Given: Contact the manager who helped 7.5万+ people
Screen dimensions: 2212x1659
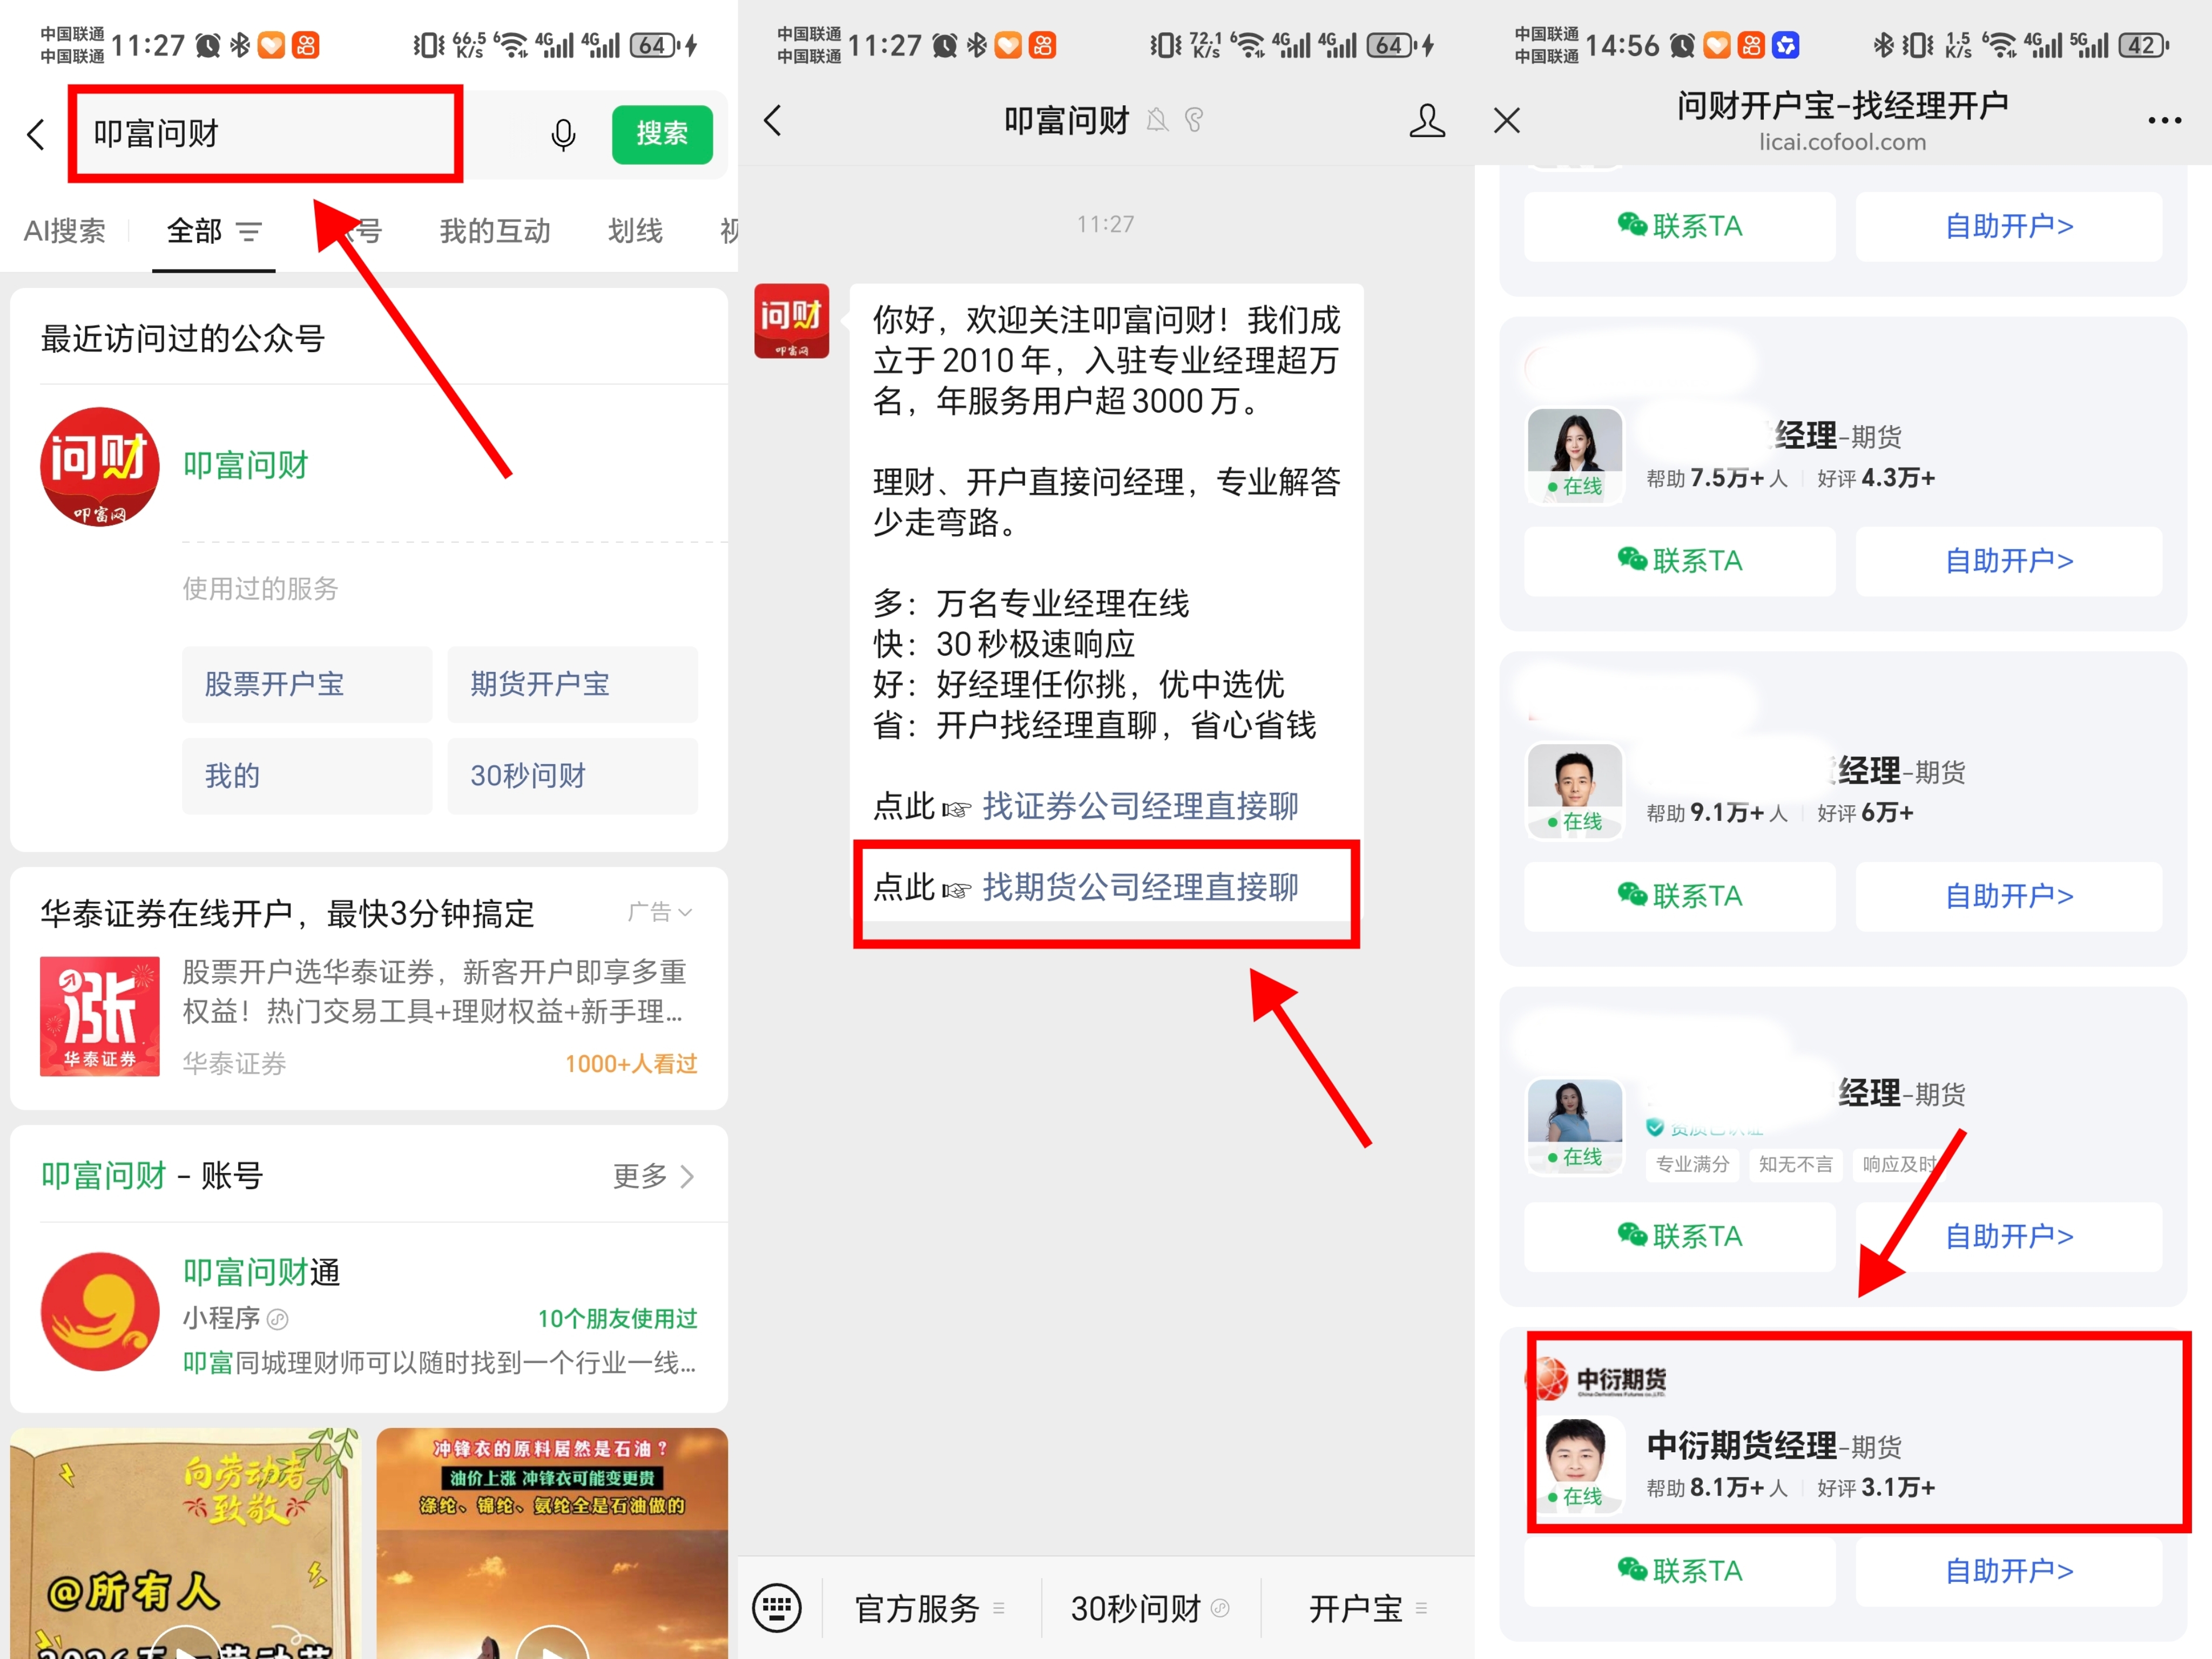Looking at the screenshot, I should (1680, 561).
